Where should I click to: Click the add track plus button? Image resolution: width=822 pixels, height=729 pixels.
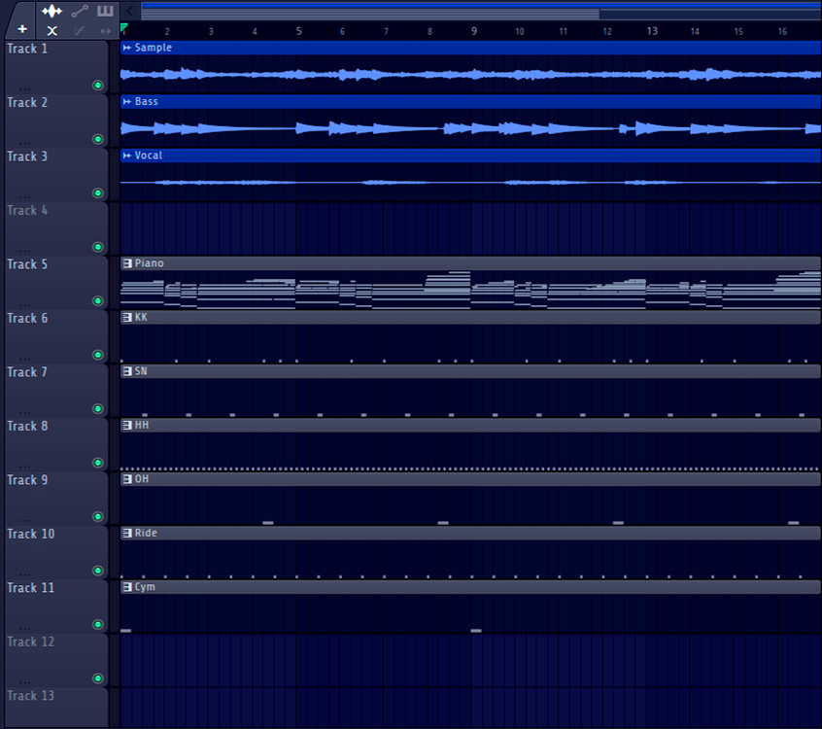click(23, 29)
